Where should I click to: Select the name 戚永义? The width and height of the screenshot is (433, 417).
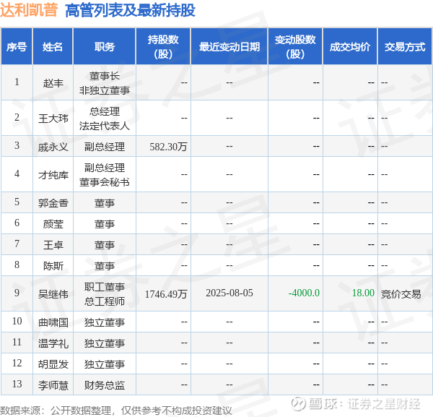53,147
